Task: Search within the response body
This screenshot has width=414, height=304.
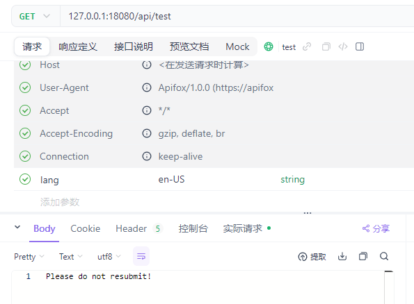Action: (x=384, y=256)
